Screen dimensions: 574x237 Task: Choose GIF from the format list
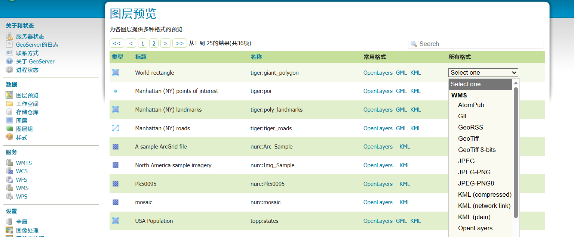pos(463,116)
